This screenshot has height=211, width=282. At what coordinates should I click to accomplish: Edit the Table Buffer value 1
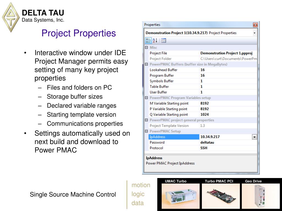click(x=201, y=87)
